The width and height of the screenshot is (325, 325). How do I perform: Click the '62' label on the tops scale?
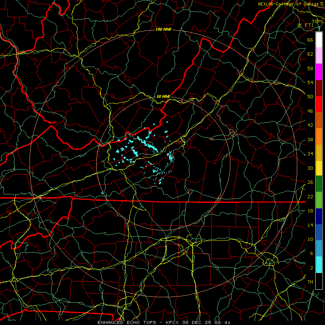(310, 54)
